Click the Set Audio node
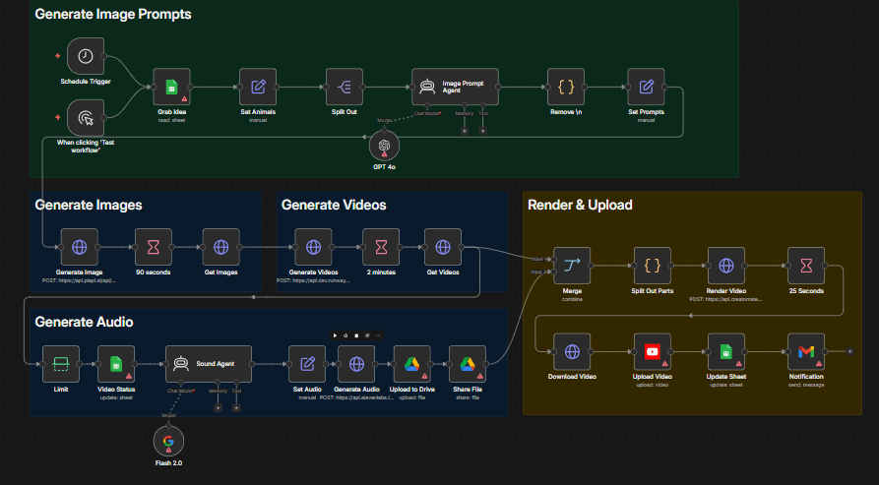This screenshot has height=485, width=879. [x=307, y=364]
